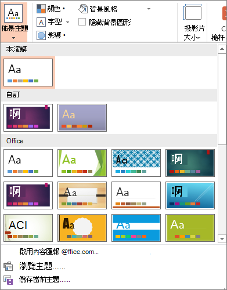Select the dark teal 啊 theme thumbnail

[x=190, y=163]
